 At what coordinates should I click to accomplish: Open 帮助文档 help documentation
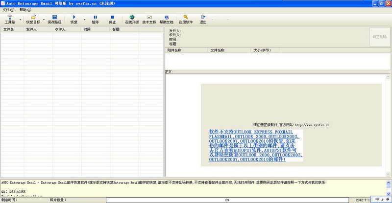point(166,19)
